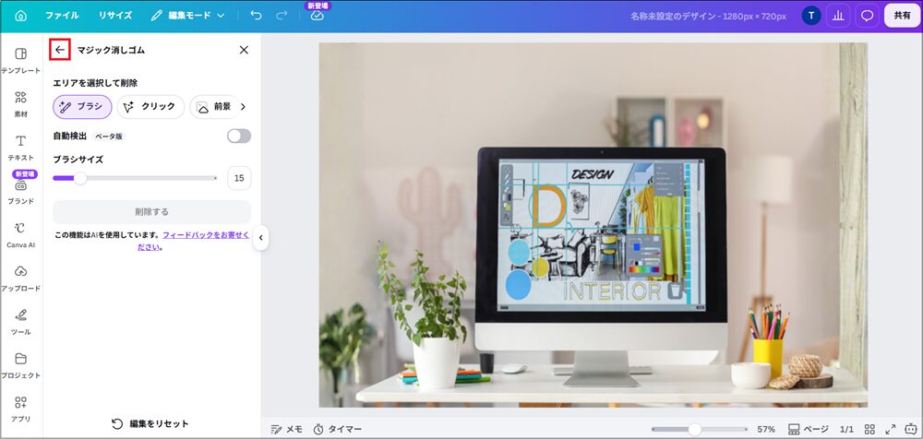Open the アップロード panel
Screen dimensions: 923x439
(x=20, y=279)
